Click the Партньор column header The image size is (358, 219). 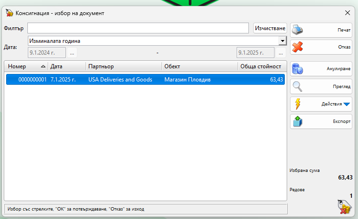pos(123,66)
